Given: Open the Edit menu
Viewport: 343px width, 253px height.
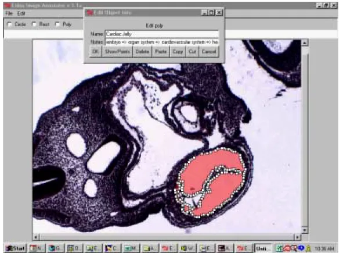Looking at the screenshot, I should (21, 13).
